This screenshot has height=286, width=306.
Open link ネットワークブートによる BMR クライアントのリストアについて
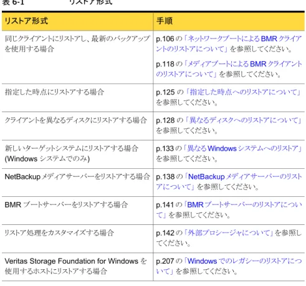tap(229, 44)
